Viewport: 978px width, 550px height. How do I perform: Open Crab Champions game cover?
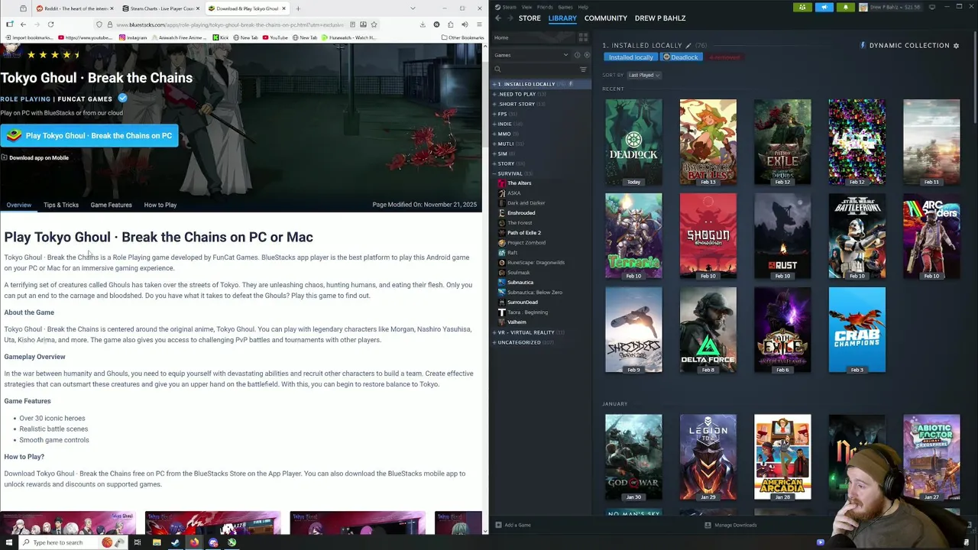[x=857, y=330]
